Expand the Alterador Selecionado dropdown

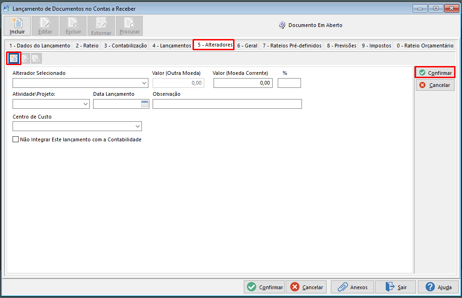point(144,83)
